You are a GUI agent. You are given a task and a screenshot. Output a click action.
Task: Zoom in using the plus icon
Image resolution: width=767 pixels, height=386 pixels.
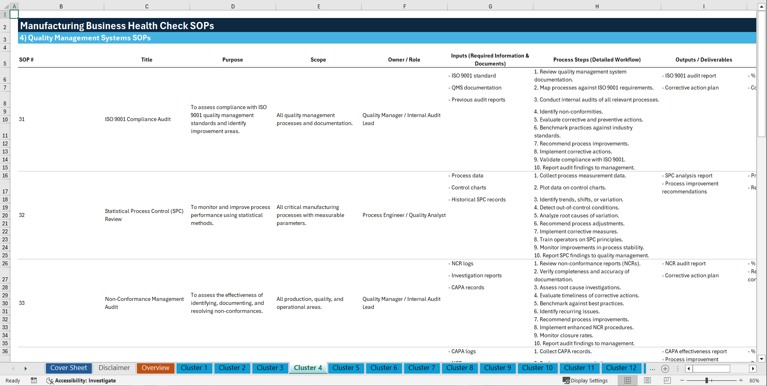coord(741,380)
